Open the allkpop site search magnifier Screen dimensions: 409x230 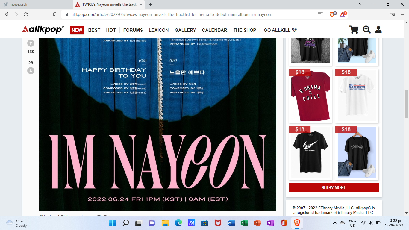[x=367, y=30]
